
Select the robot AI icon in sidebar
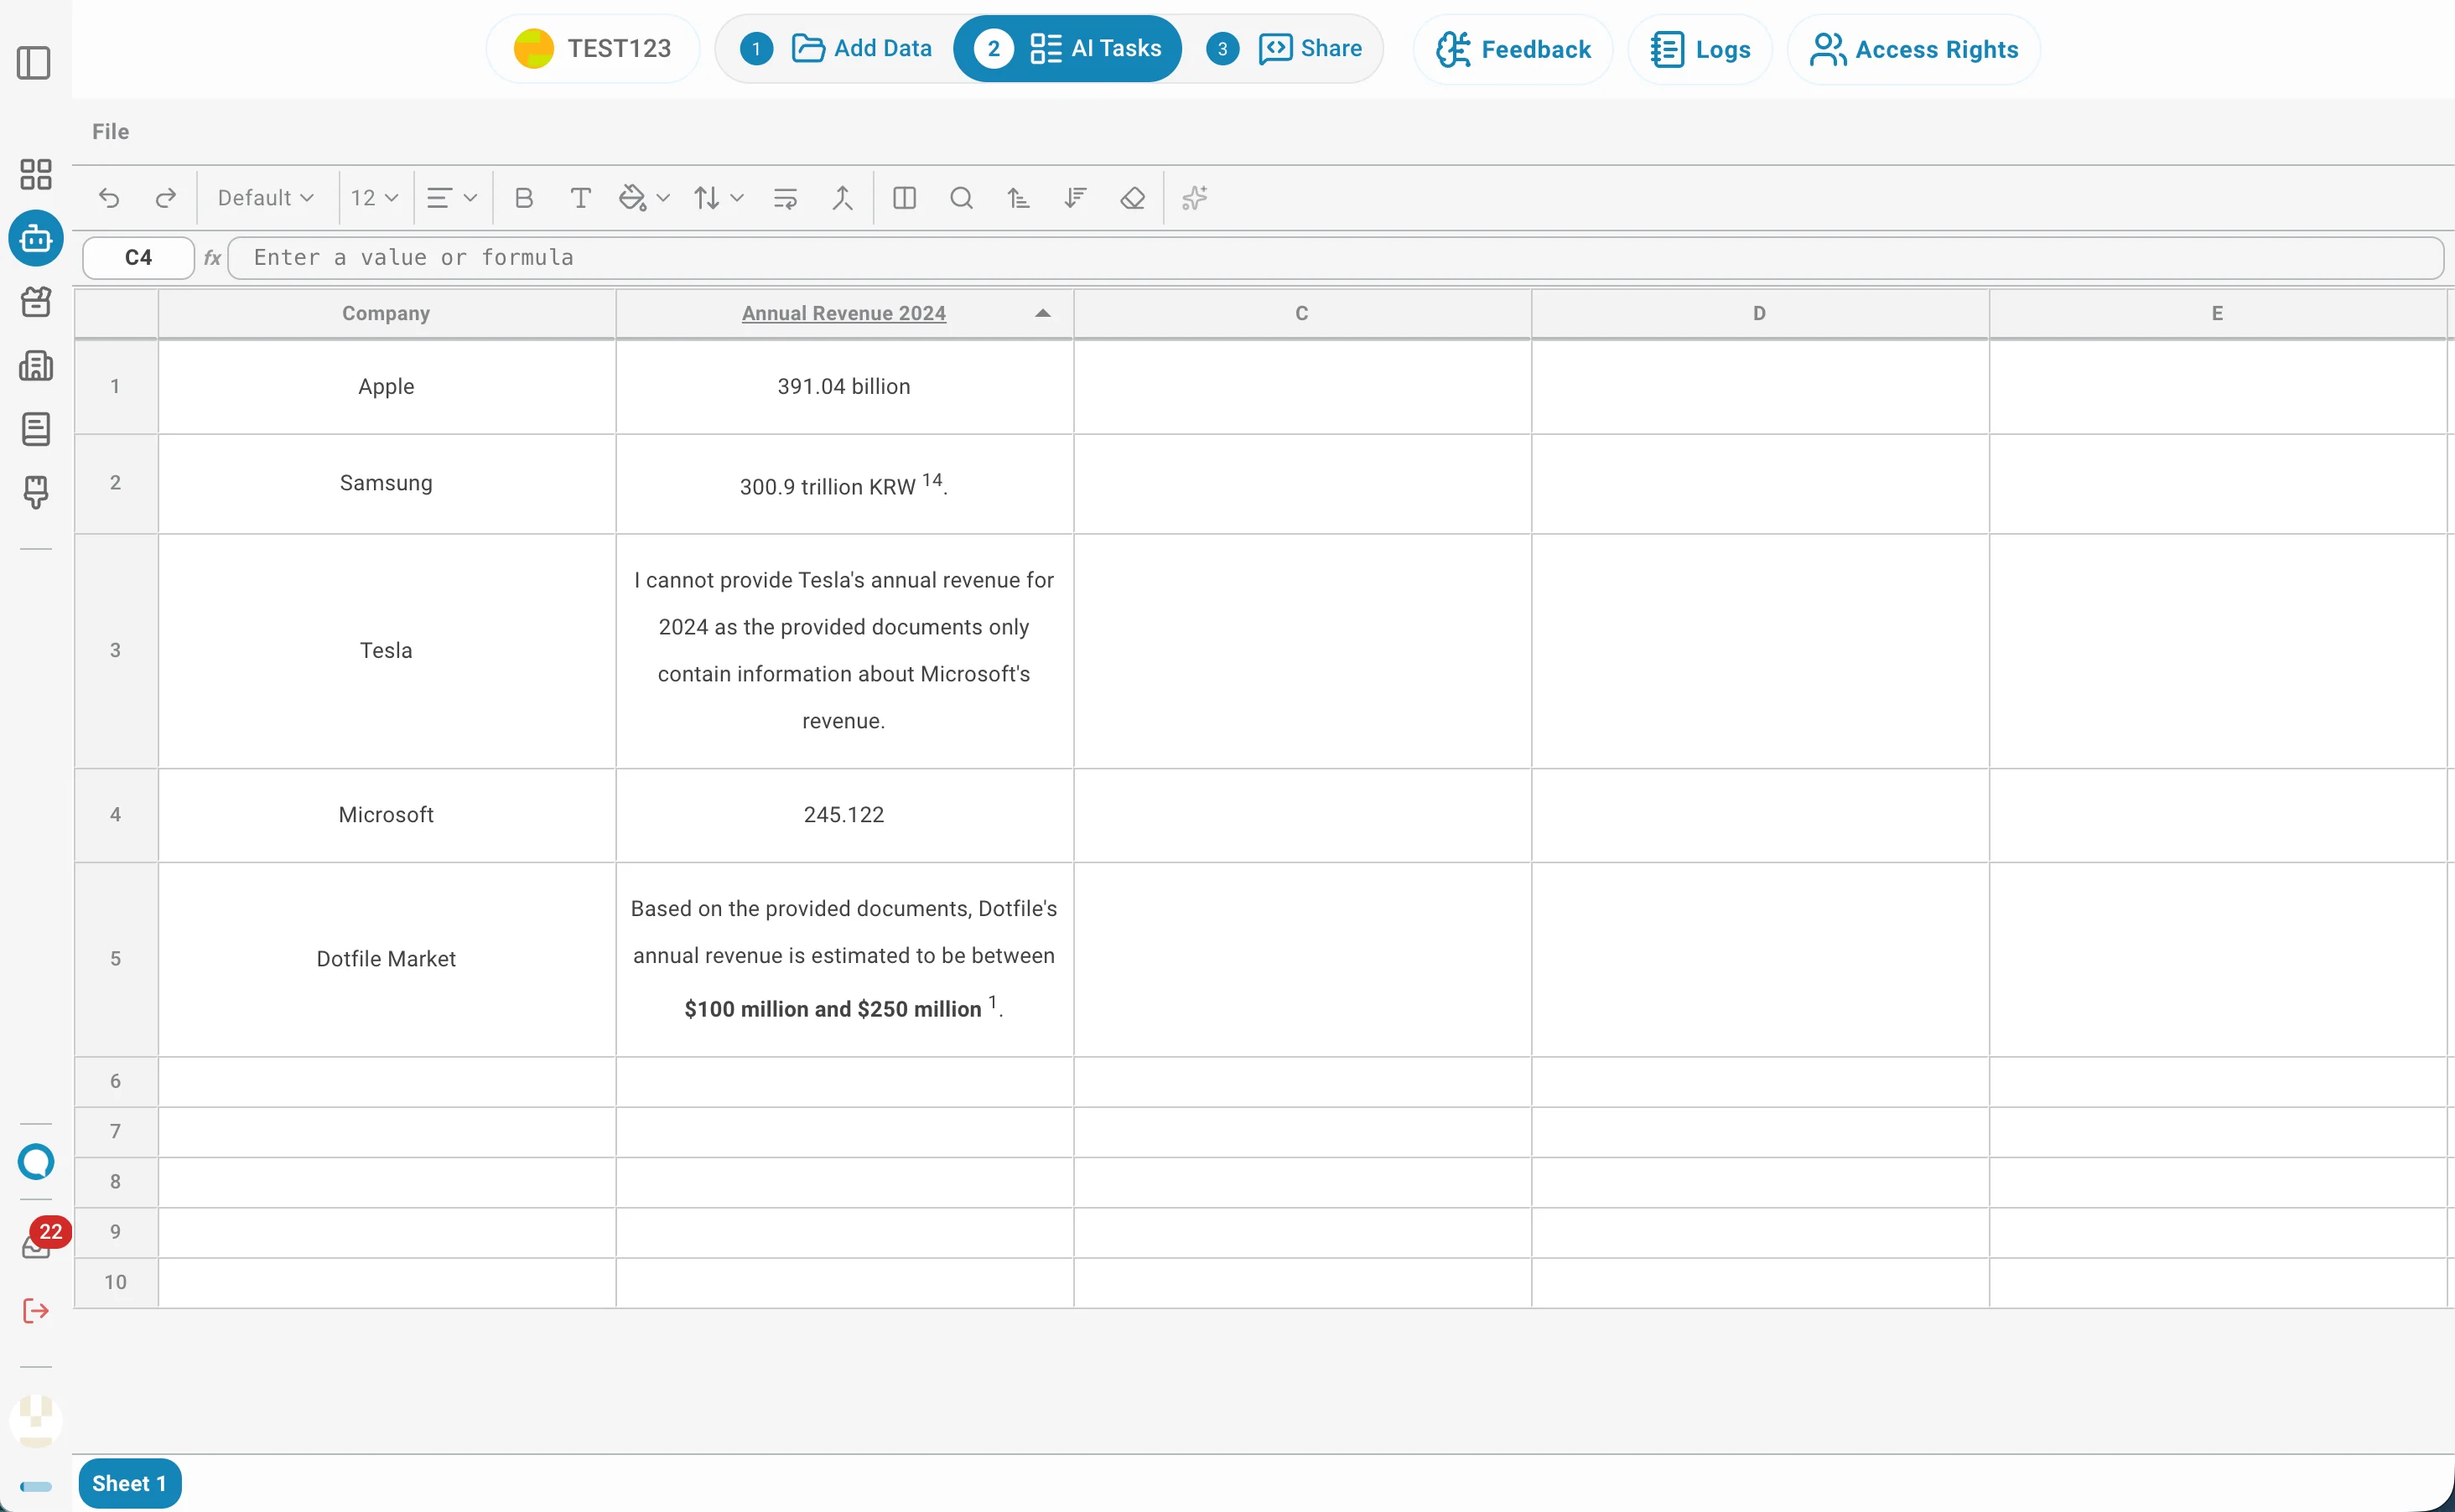(x=36, y=238)
